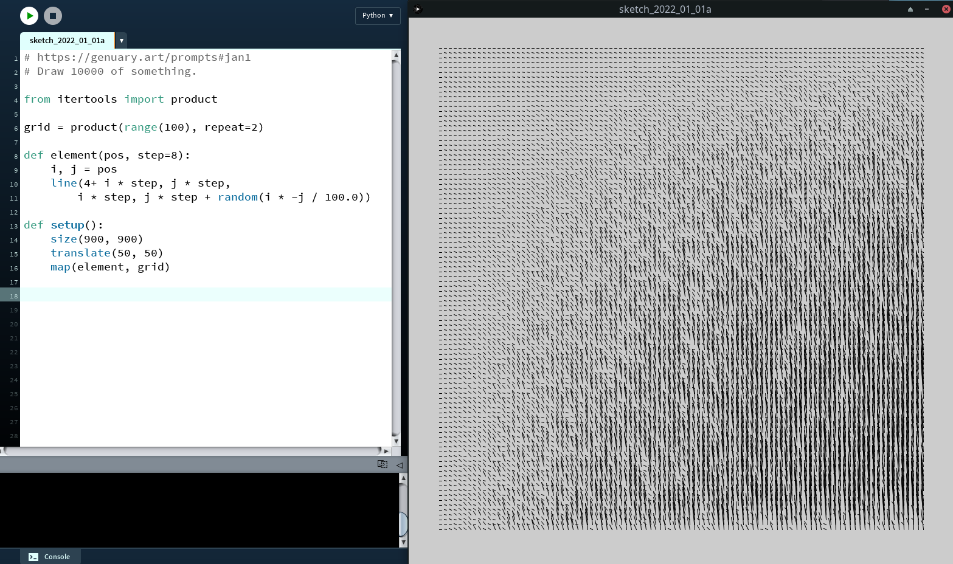Click the copy console output icon
This screenshot has width=953, height=564.
(x=383, y=464)
